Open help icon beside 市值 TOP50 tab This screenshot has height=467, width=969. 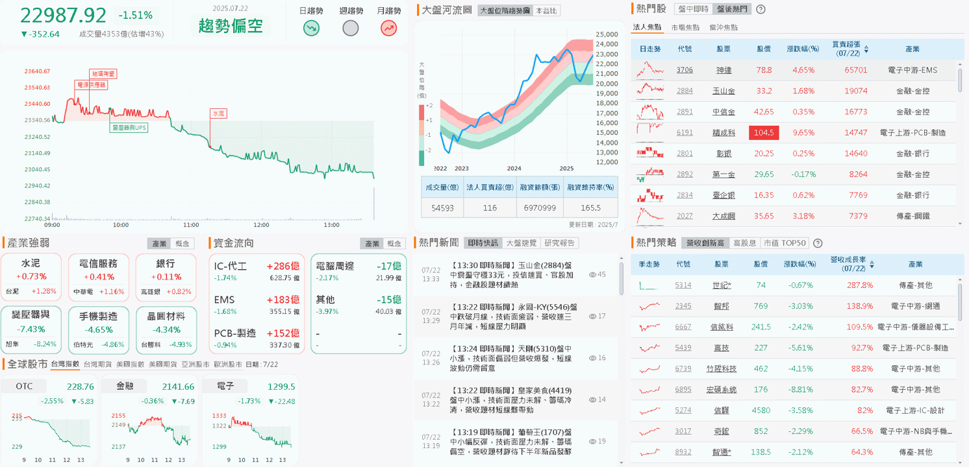[818, 243]
